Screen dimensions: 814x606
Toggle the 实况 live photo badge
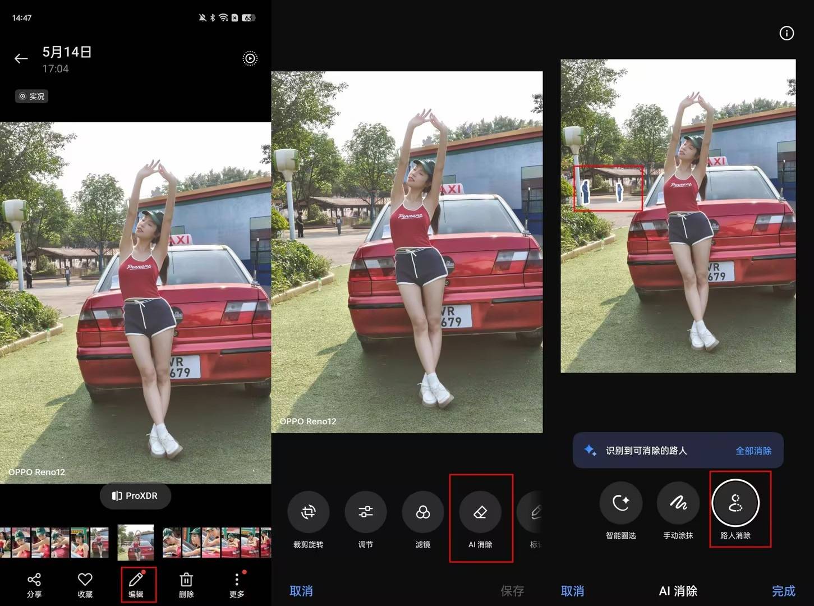pos(32,97)
